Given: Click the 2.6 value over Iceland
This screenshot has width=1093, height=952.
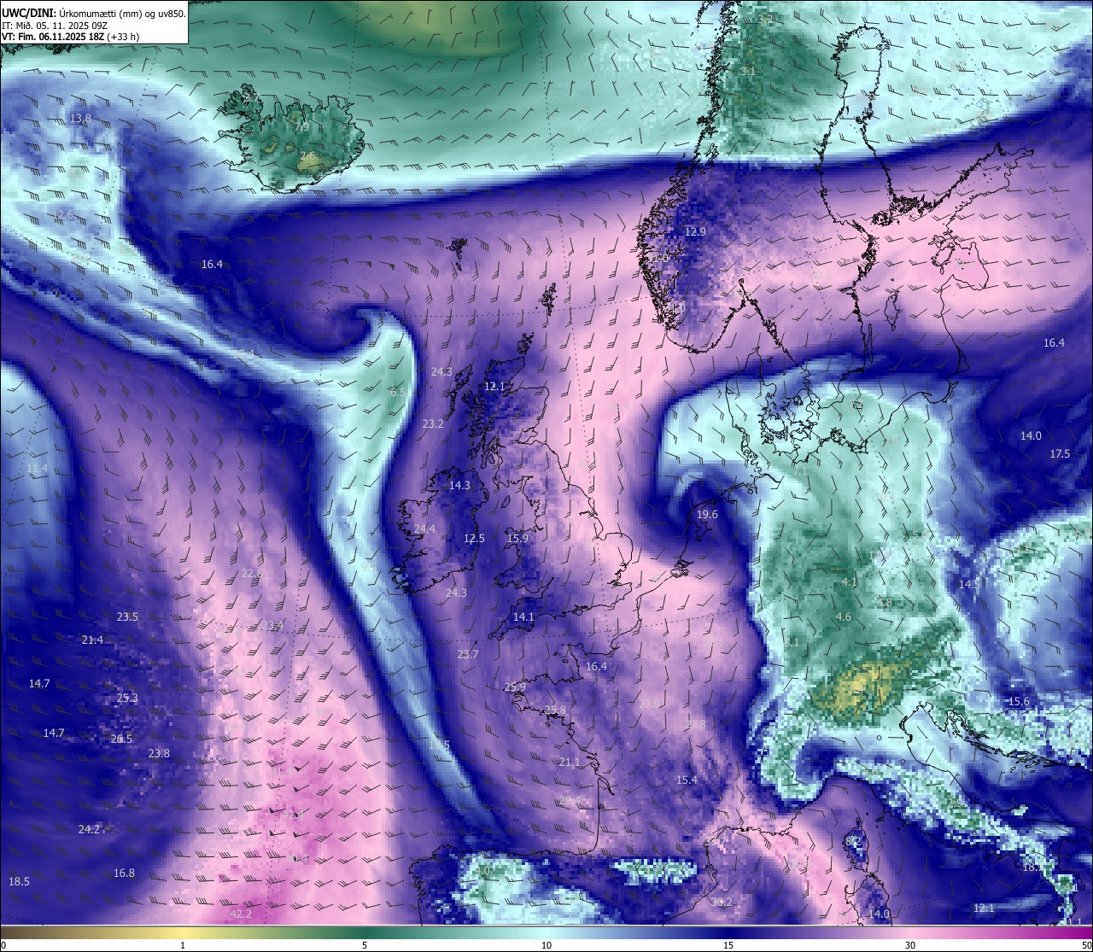Looking at the screenshot, I should [307, 157].
